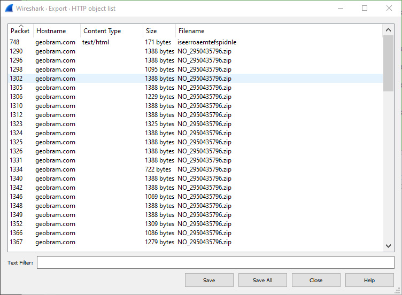Select packet 1310 row
402x295 pixels.
(x=195, y=106)
